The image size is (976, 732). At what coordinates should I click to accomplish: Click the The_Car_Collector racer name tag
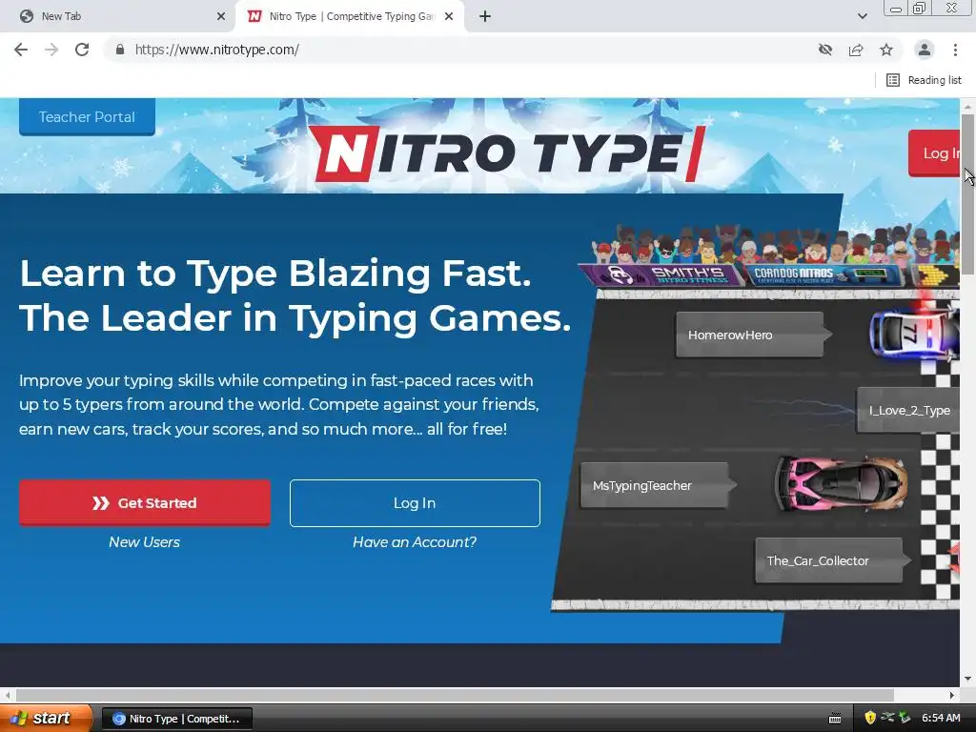tap(832, 560)
